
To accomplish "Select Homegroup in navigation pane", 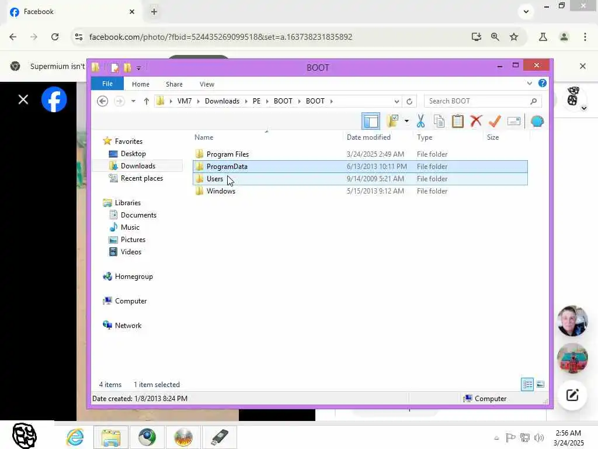I will click(x=134, y=277).
